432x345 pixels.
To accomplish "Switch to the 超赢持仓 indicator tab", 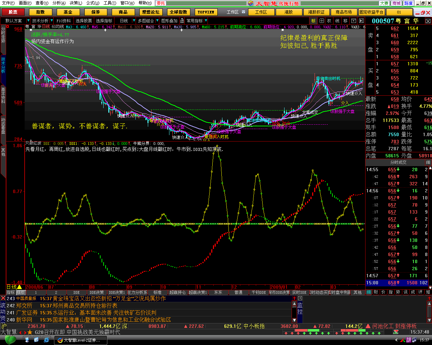I will tap(178, 292).
